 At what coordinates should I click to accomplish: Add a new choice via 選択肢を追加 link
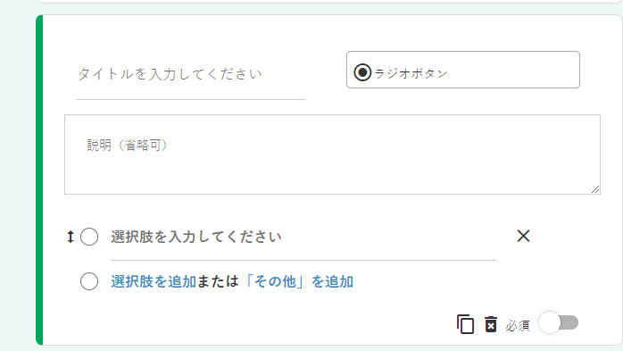pos(154,281)
